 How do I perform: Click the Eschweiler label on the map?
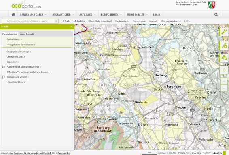110,119
